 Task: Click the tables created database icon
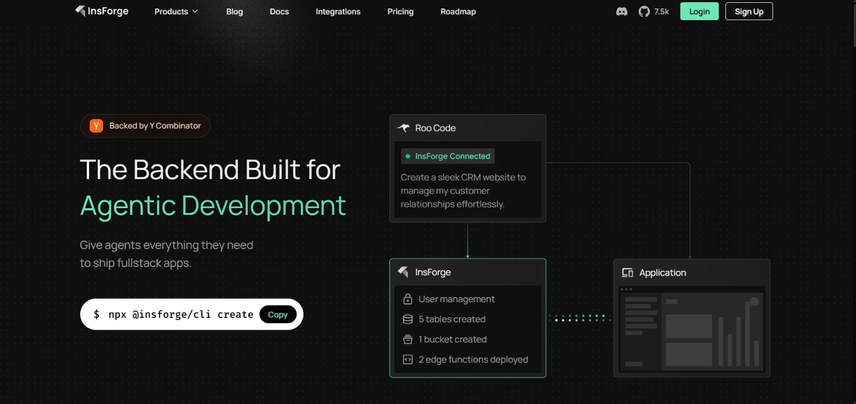[408, 320]
